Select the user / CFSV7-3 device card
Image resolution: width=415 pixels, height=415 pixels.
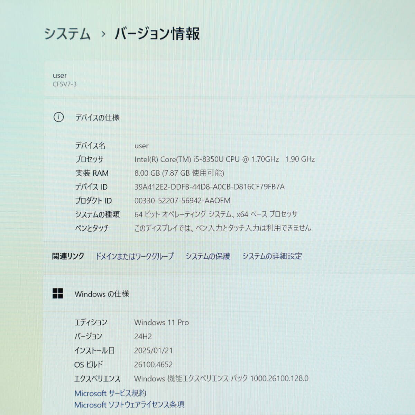[x=230, y=79]
